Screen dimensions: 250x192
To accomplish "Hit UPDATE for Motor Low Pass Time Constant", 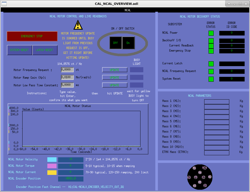I will pyautogui.click(x=115, y=85).
